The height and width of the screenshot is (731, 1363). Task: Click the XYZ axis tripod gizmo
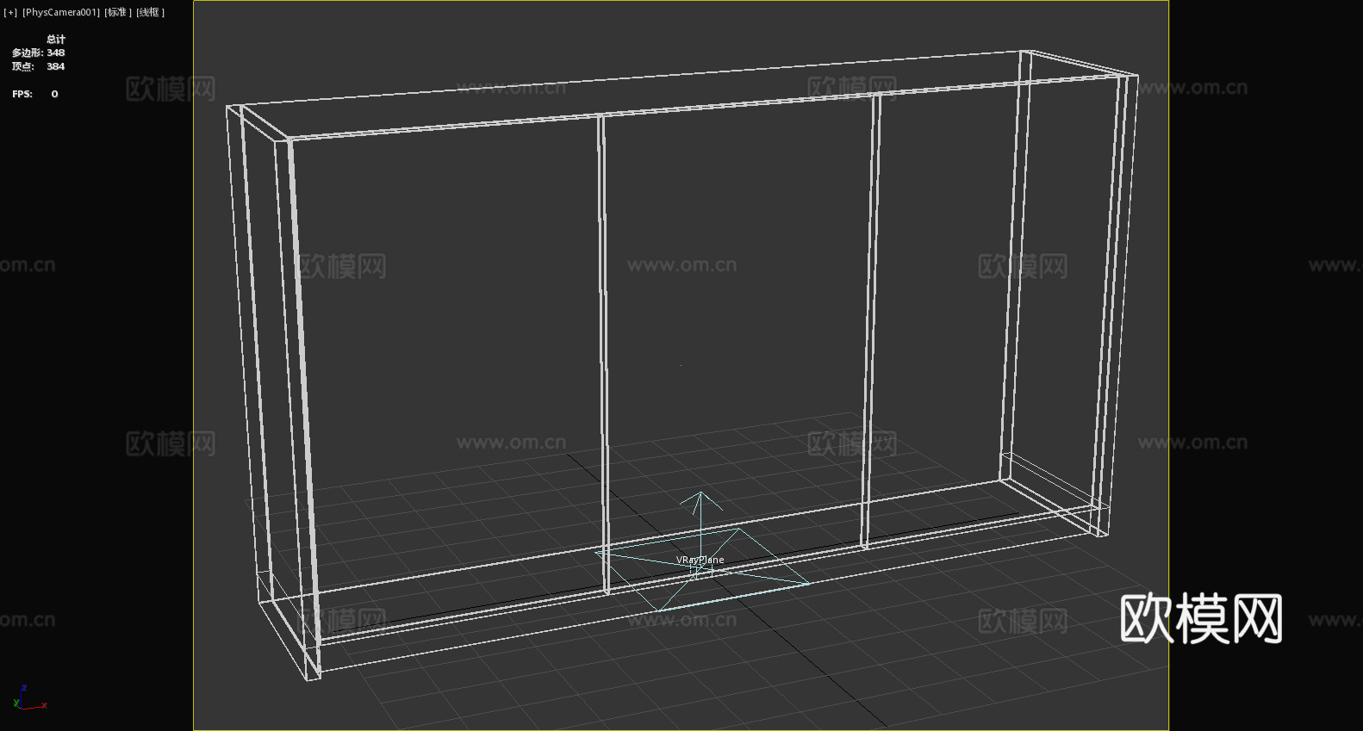click(x=28, y=698)
